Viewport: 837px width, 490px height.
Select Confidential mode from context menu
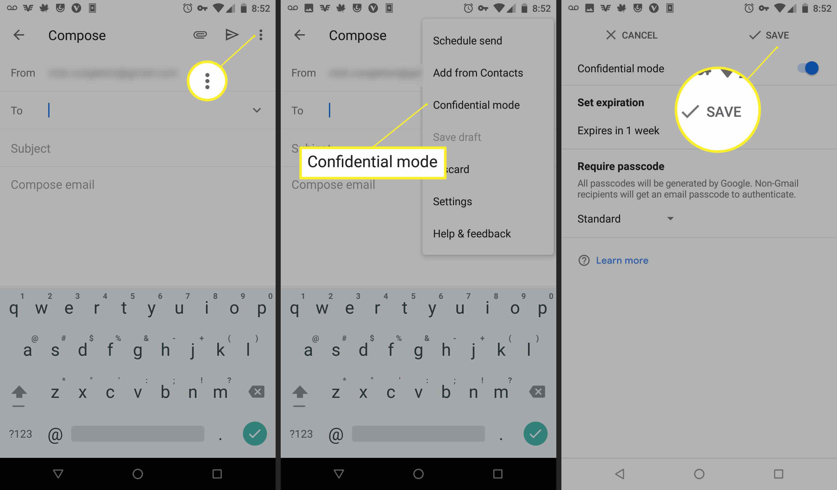click(475, 105)
